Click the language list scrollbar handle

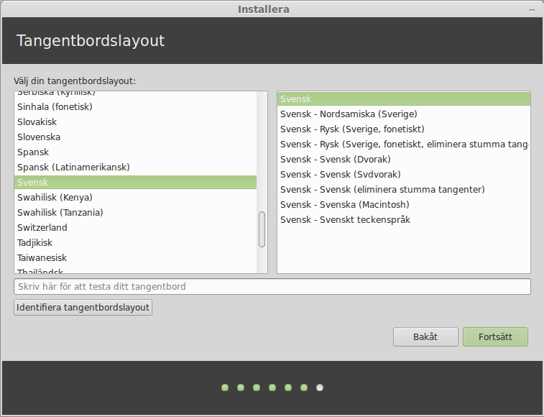coord(262,229)
